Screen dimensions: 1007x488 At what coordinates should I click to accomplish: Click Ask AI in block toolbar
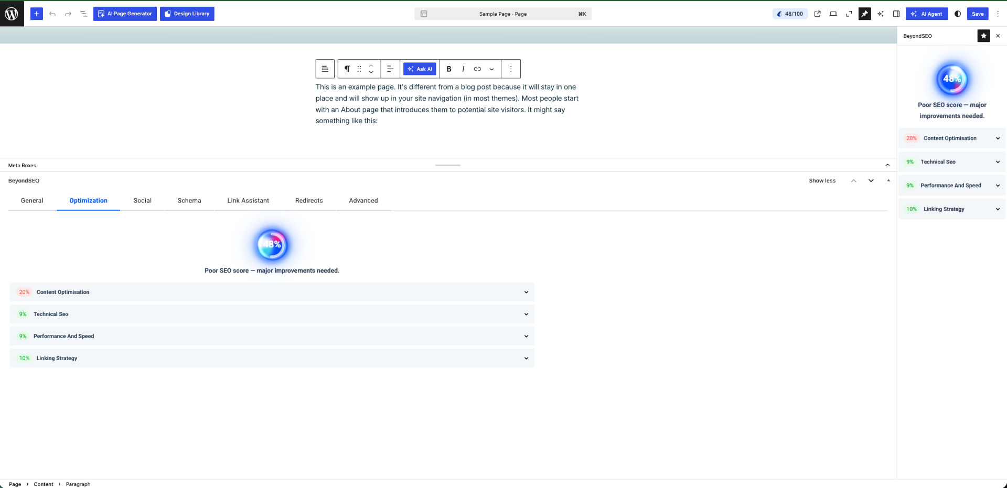tap(420, 69)
